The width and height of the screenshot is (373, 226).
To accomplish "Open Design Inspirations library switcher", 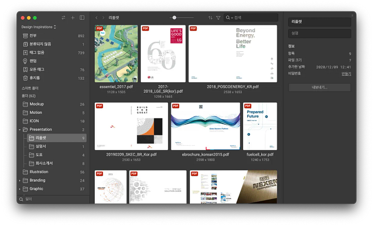I will [39, 27].
